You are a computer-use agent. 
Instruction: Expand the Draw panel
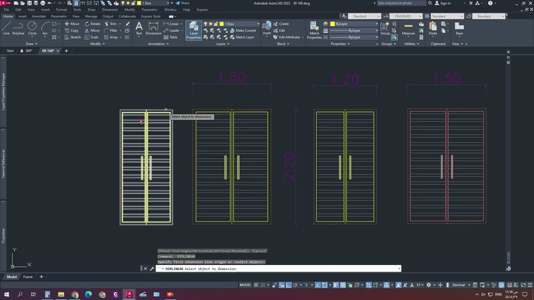point(31,44)
